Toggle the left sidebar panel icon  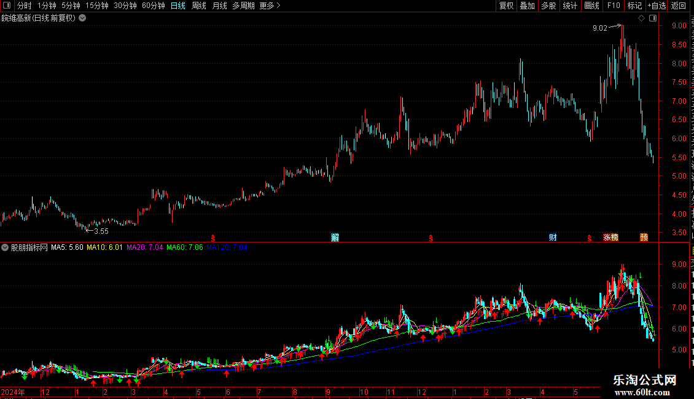(7, 6)
